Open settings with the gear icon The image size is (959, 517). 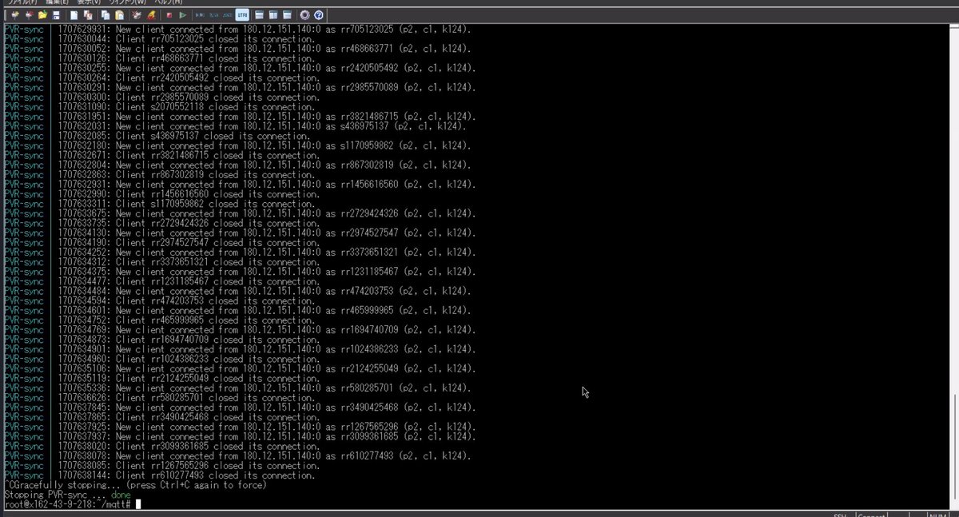click(x=304, y=15)
